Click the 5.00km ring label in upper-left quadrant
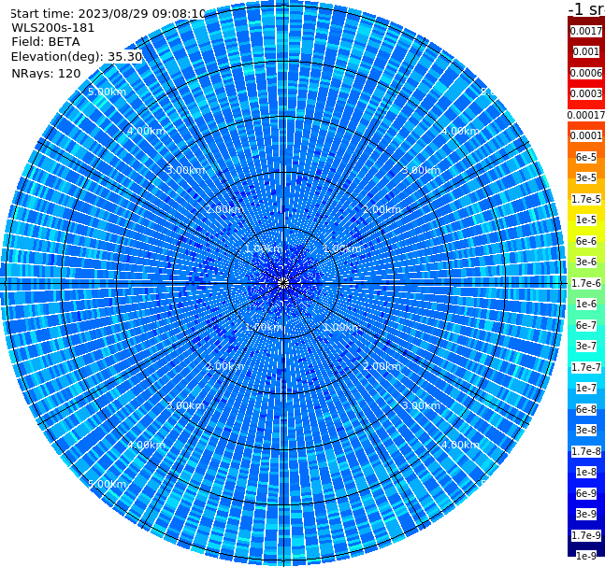This screenshot has height=567, width=605. click(107, 92)
